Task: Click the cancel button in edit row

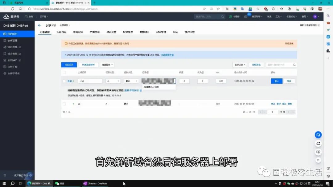Action: [x=289, y=81]
